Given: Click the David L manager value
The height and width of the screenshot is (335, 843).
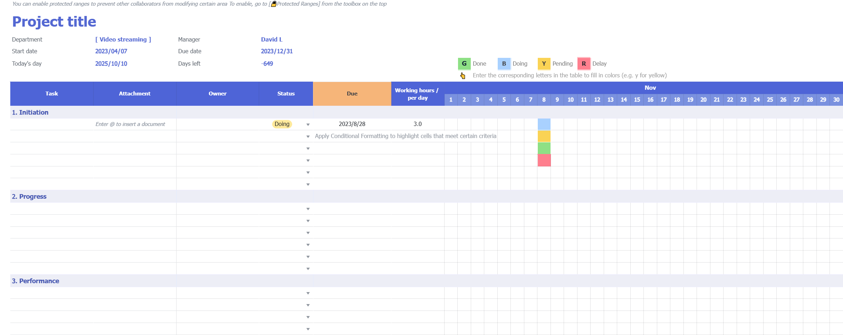Looking at the screenshot, I should coord(272,39).
